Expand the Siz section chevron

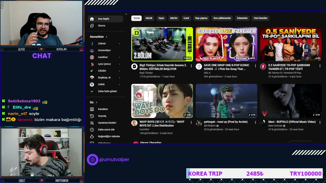tap(96, 102)
